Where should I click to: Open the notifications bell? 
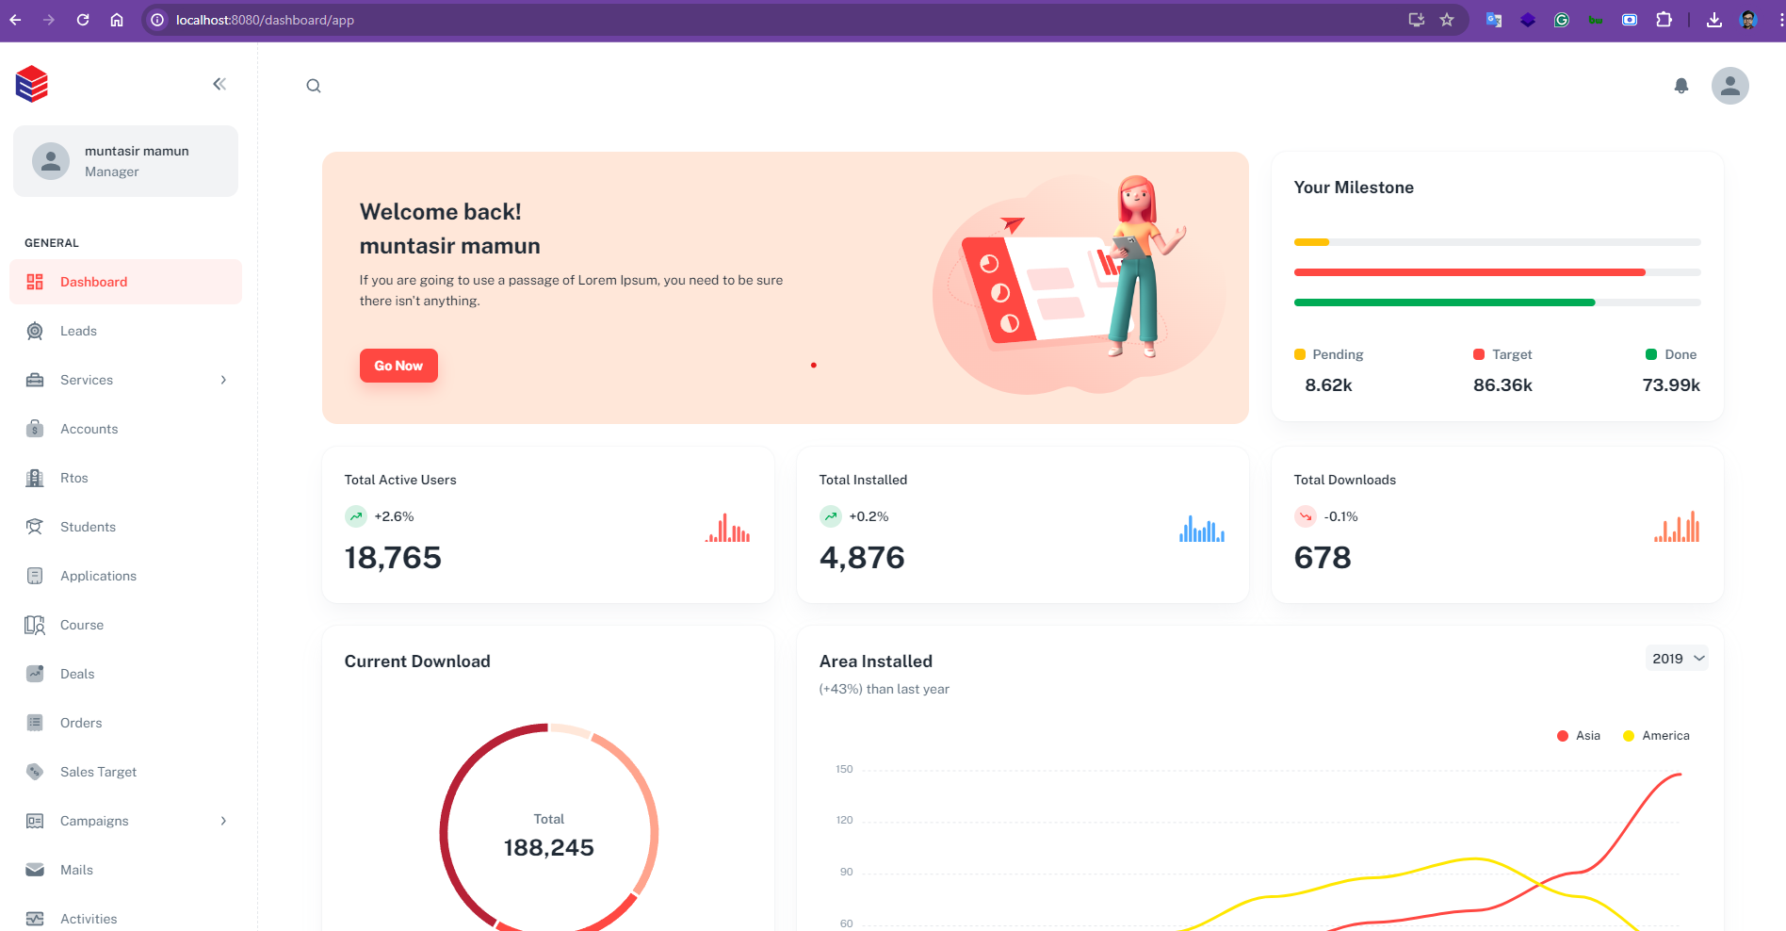pos(1680,86)
